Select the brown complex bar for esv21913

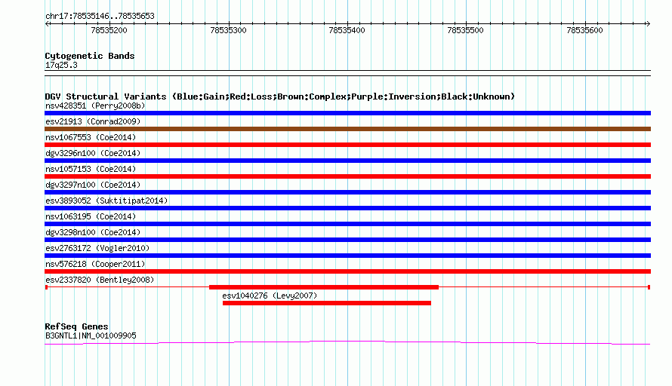pos(347,129)
